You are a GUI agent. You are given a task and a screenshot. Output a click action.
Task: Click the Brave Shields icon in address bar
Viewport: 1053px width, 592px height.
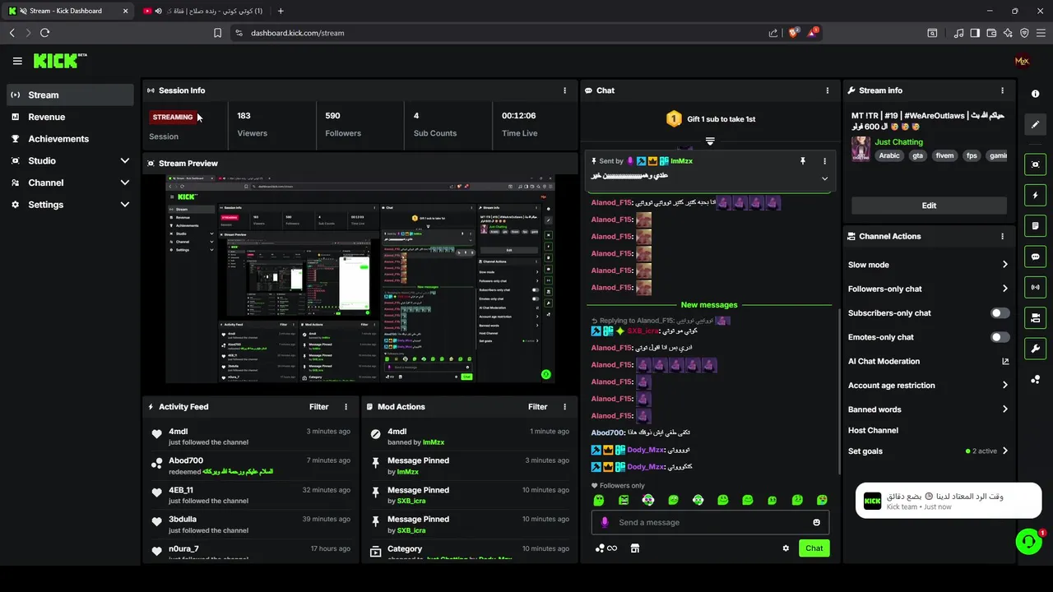point(794,33)
